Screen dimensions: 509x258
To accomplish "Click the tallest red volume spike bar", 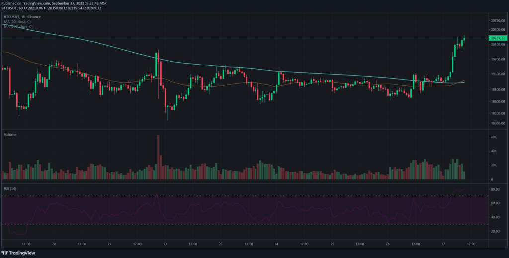I will click(x=158, y=156).
